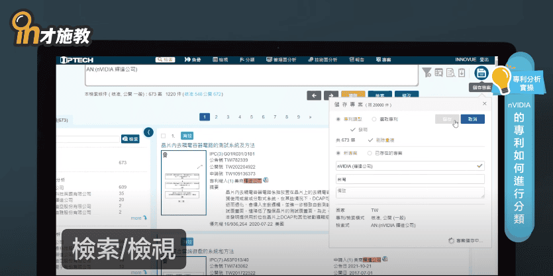Open the 管理圖分析 menu
This screenshot has width=553, height=276.
[287, 60]
